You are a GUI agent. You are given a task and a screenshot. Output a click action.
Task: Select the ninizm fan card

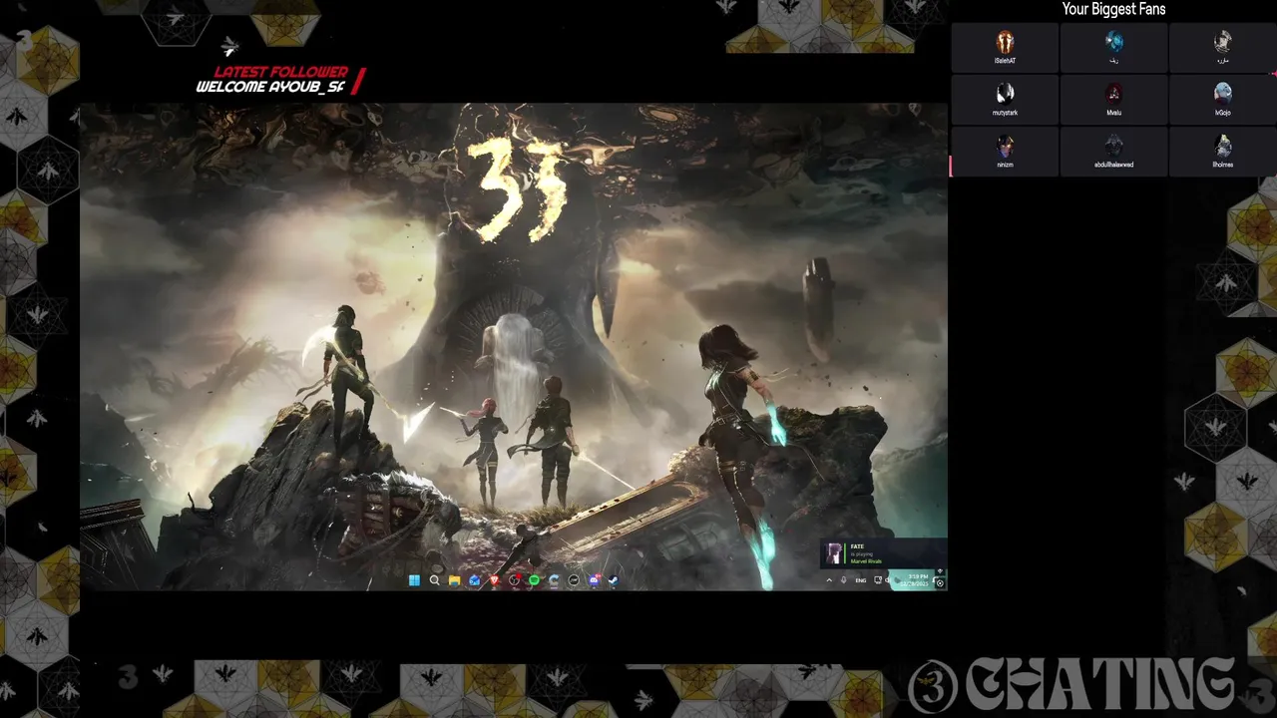point(1005,151)
